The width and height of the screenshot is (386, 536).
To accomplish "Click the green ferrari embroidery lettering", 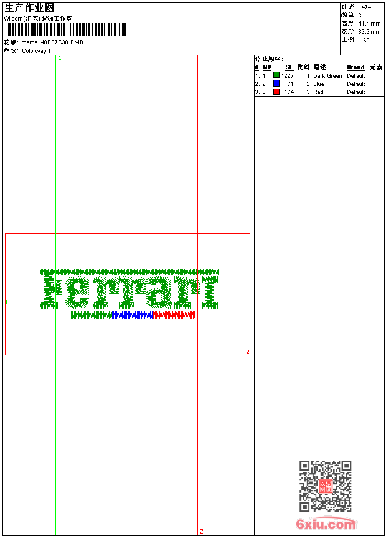I will pos(129,289).
